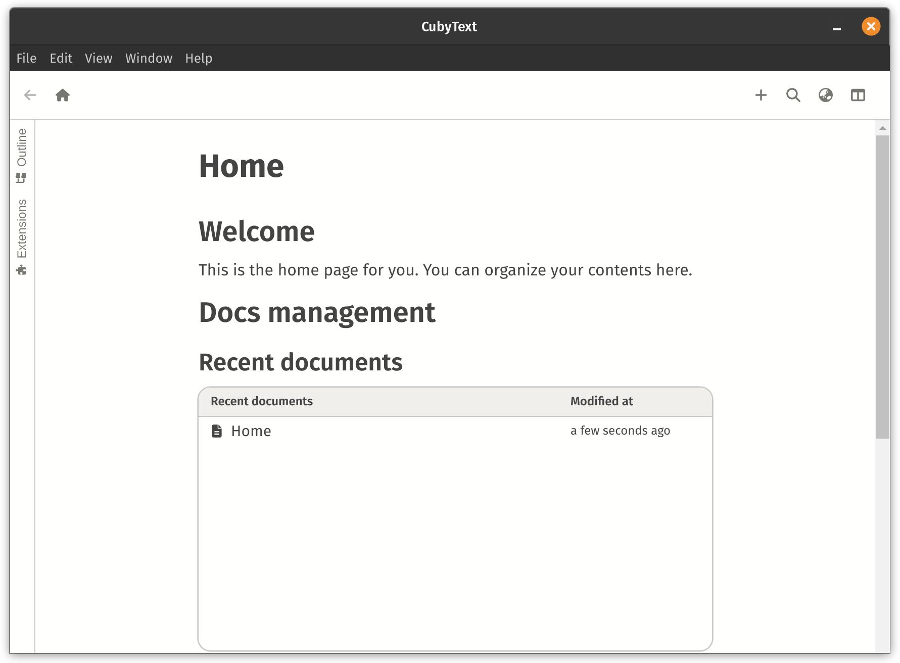Open the Window menu

[x=149, y=58]
